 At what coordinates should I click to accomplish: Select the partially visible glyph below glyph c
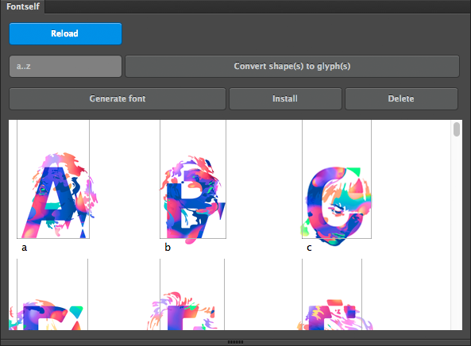point(332,294)
